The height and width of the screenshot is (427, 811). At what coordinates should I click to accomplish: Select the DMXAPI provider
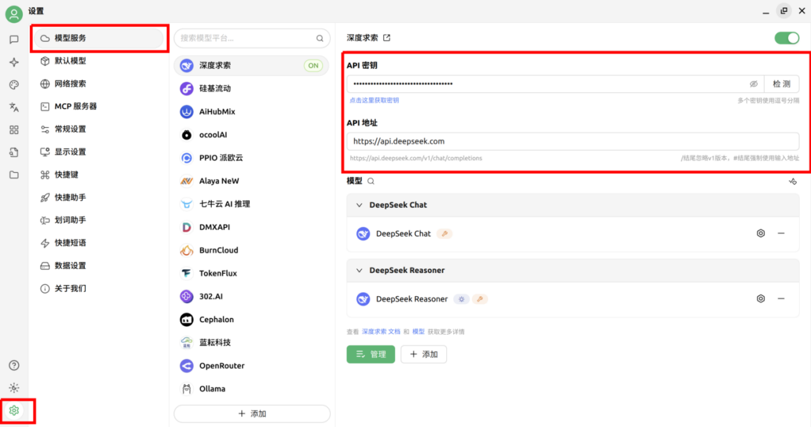click(x=252, y=227)
